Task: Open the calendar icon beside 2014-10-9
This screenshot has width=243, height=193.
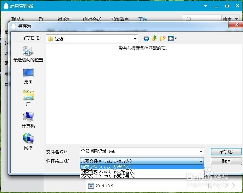Action: click(91, 186)
